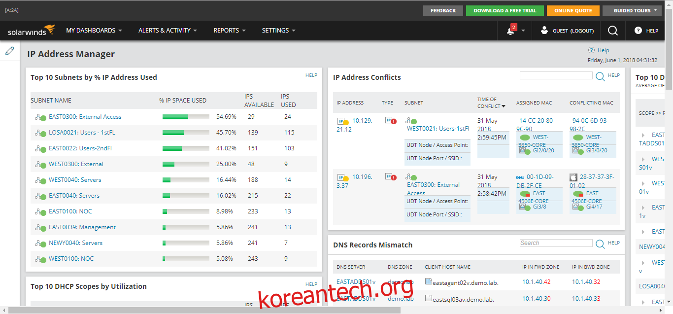Click the IP status icon beside 10.129.21.12
Screen dimensions: 673x314
[343, 121]
